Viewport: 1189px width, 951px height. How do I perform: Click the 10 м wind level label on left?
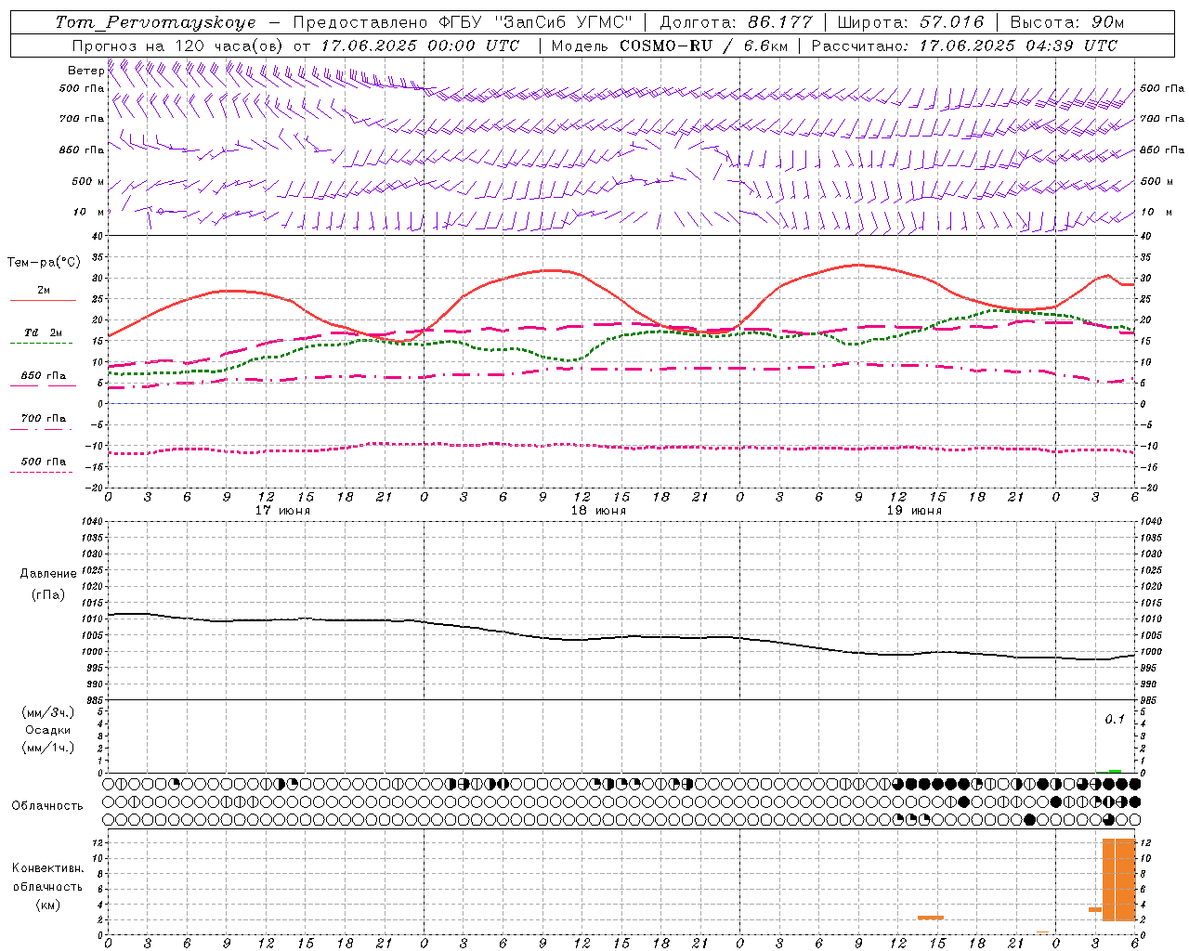pos(89,213)
